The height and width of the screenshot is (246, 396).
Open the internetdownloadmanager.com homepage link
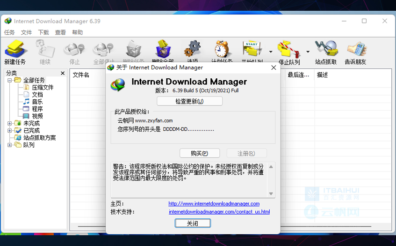[214, 203]
